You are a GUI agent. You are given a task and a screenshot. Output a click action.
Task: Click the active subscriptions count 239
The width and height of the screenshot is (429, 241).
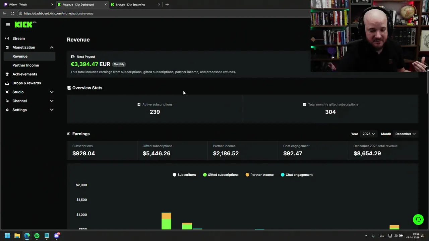[155, 112]
